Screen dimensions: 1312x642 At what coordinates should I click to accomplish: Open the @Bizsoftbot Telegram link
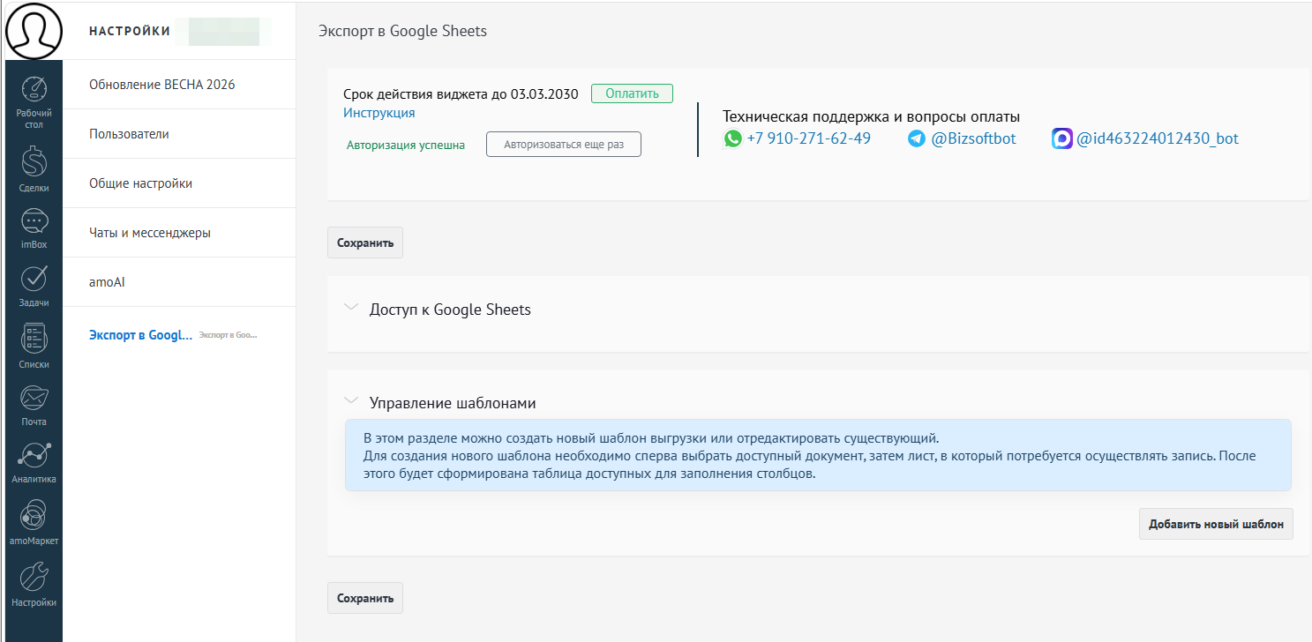(x=974, y=138)
